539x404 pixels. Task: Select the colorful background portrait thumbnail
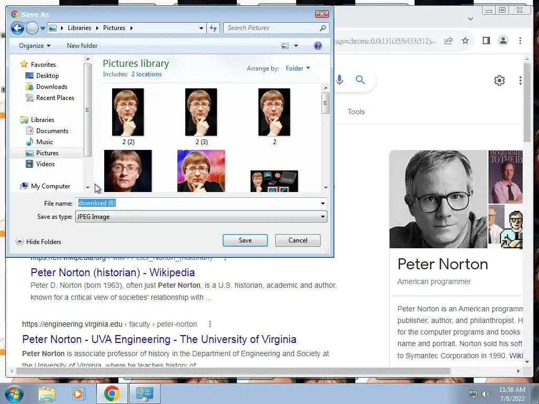coord(201,171)
